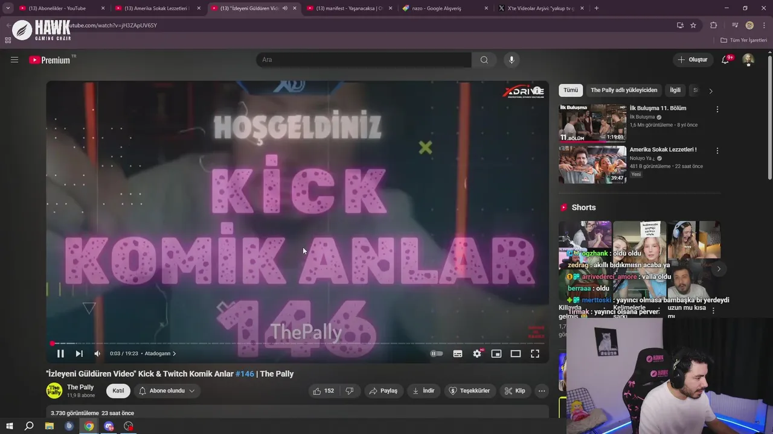Viewport: 773px width, 434px height.
Task: Open the Chrome apps grid icon
Action: click(8, 40)
